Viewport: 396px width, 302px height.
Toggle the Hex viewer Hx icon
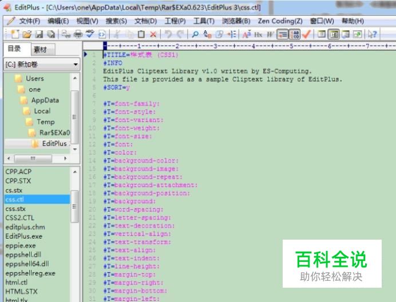coord(258,34)
